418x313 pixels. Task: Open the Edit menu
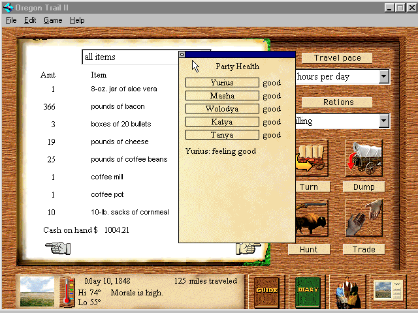point(30,20)
